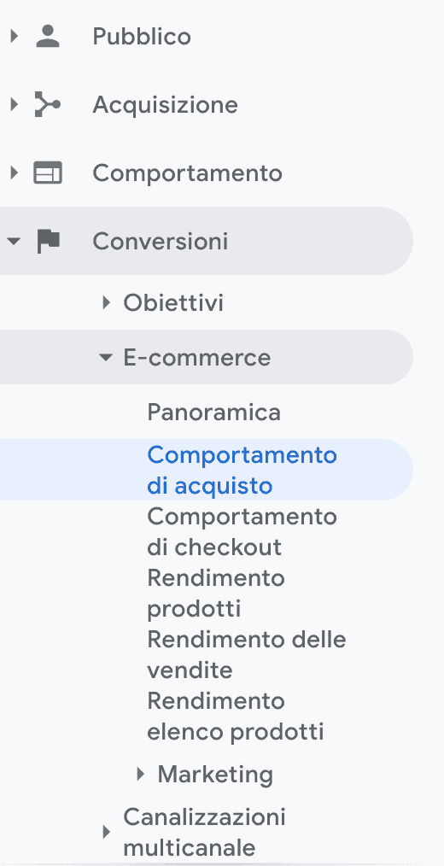Open the Panoramica report
This screenshot has width=444, height=866.
(214, 413)
